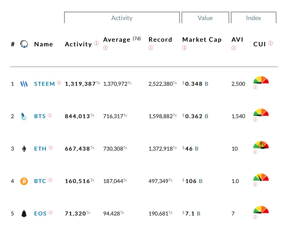Image resolution: width=292 pixels, height=226 pixels.
Task: Open info icon under Record header
Action: click(x=151, y=48)
